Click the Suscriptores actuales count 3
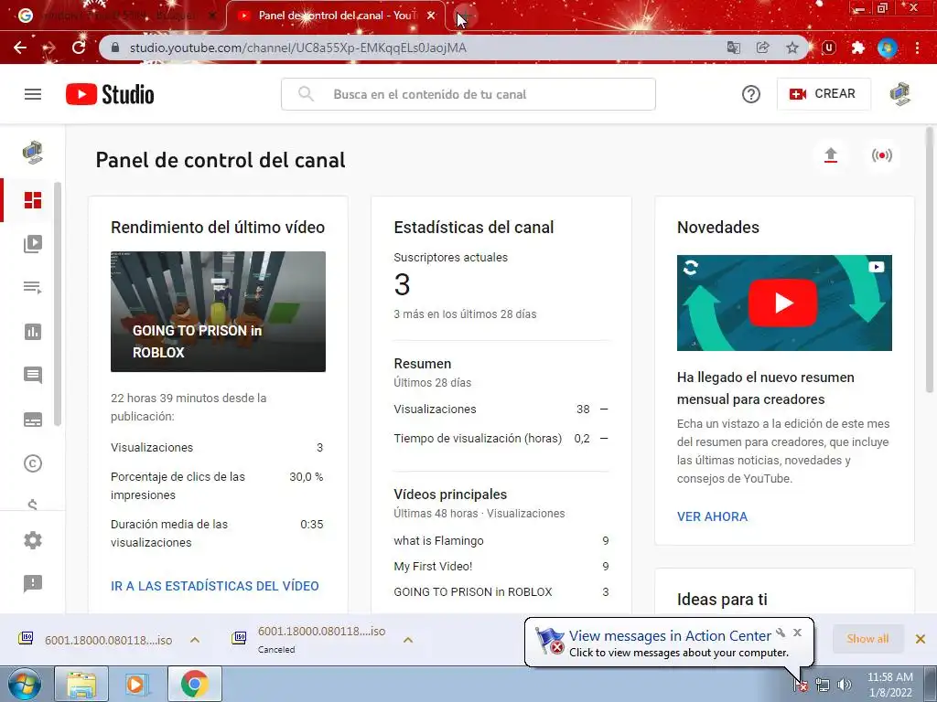The height and width of the screenshot is (702, 937). (403, 285)
